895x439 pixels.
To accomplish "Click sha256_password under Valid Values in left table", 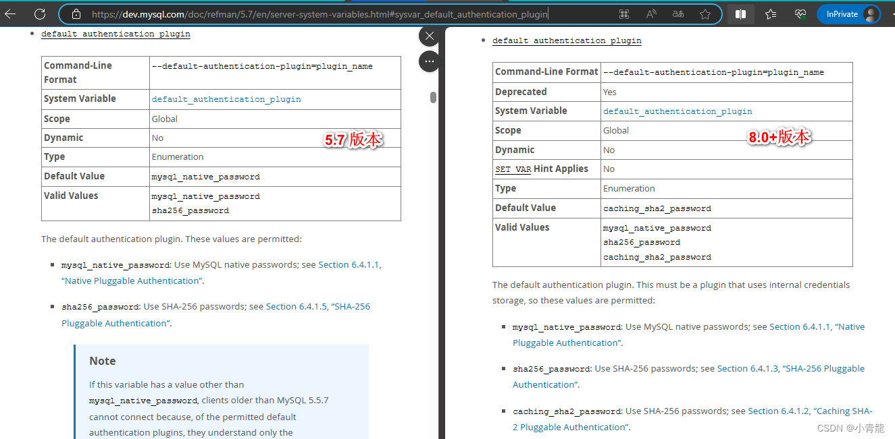I will click(190, 210).
